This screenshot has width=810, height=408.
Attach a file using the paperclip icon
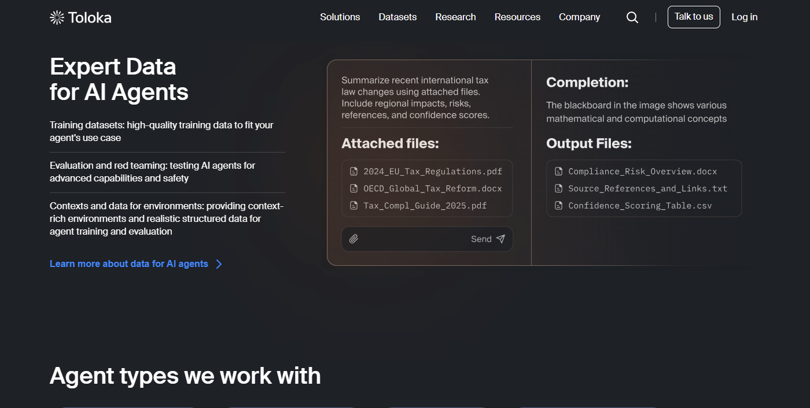(x=354, y=239)
